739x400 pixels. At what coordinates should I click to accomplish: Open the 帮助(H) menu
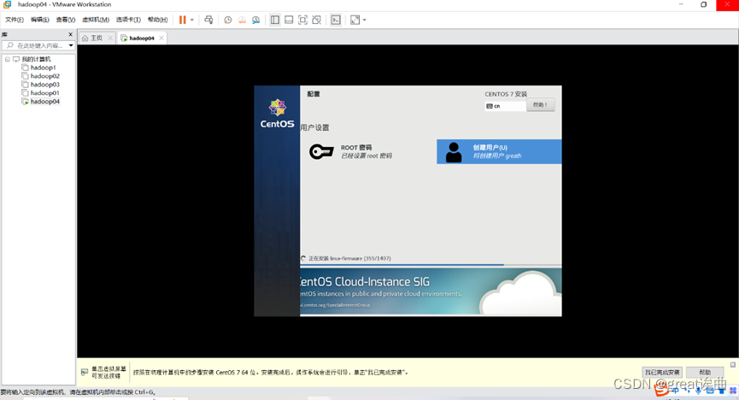coord(157,20)
